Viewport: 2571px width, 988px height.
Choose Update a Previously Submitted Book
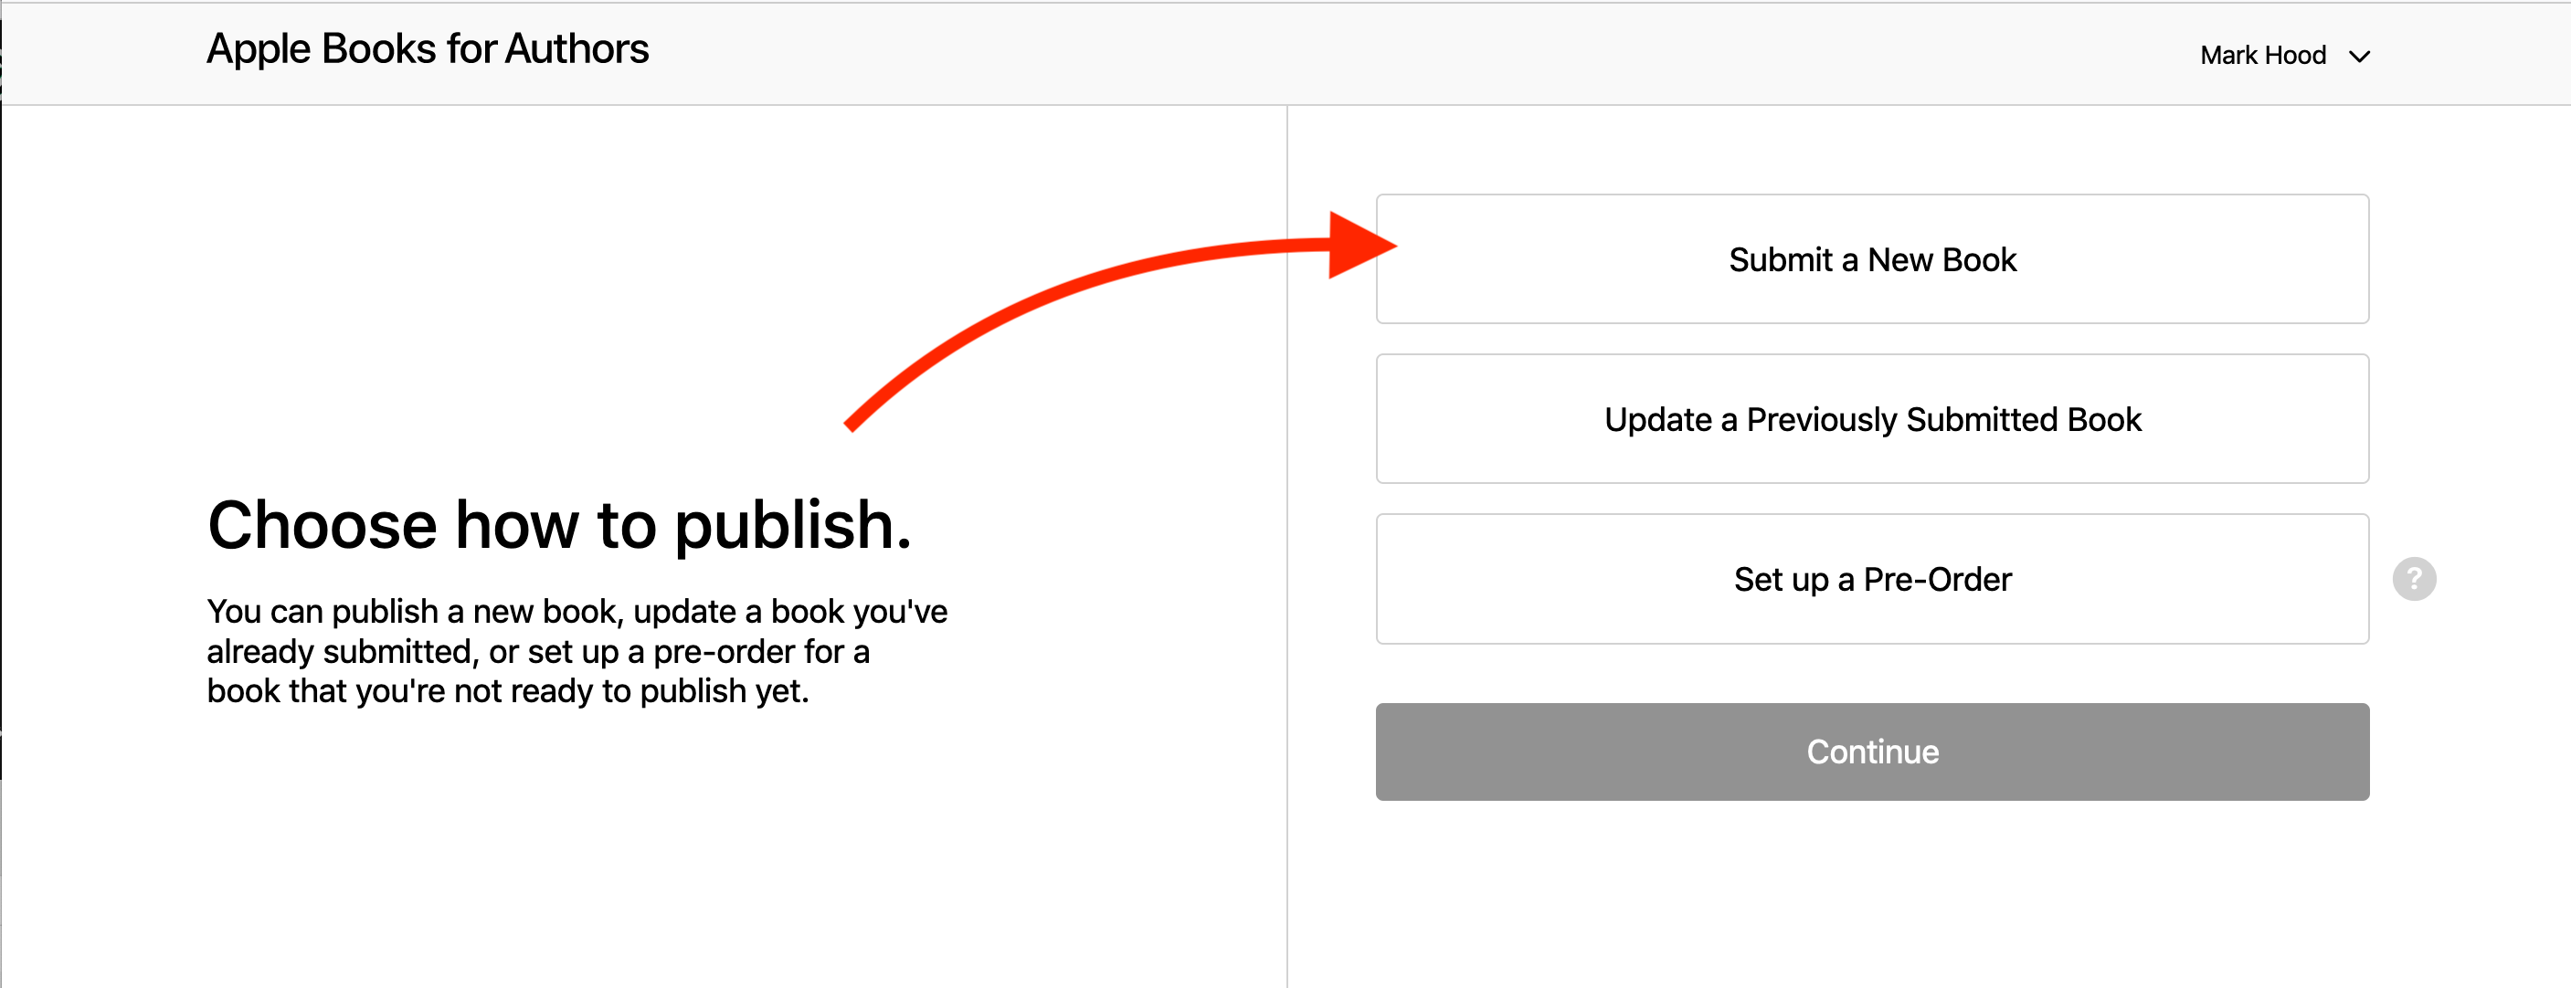click(x=1871, y=419)
